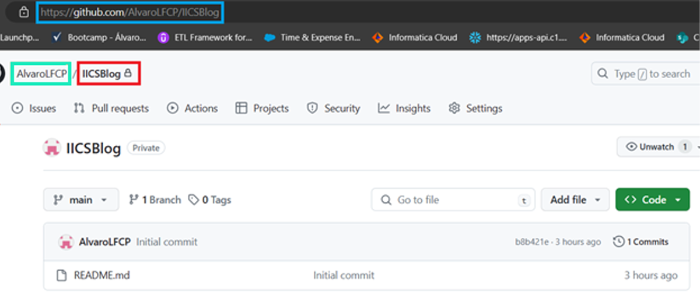The height and width of the screenshot is (305, 700).
Task: Click the Type / to search box
Action: (646, 74)
